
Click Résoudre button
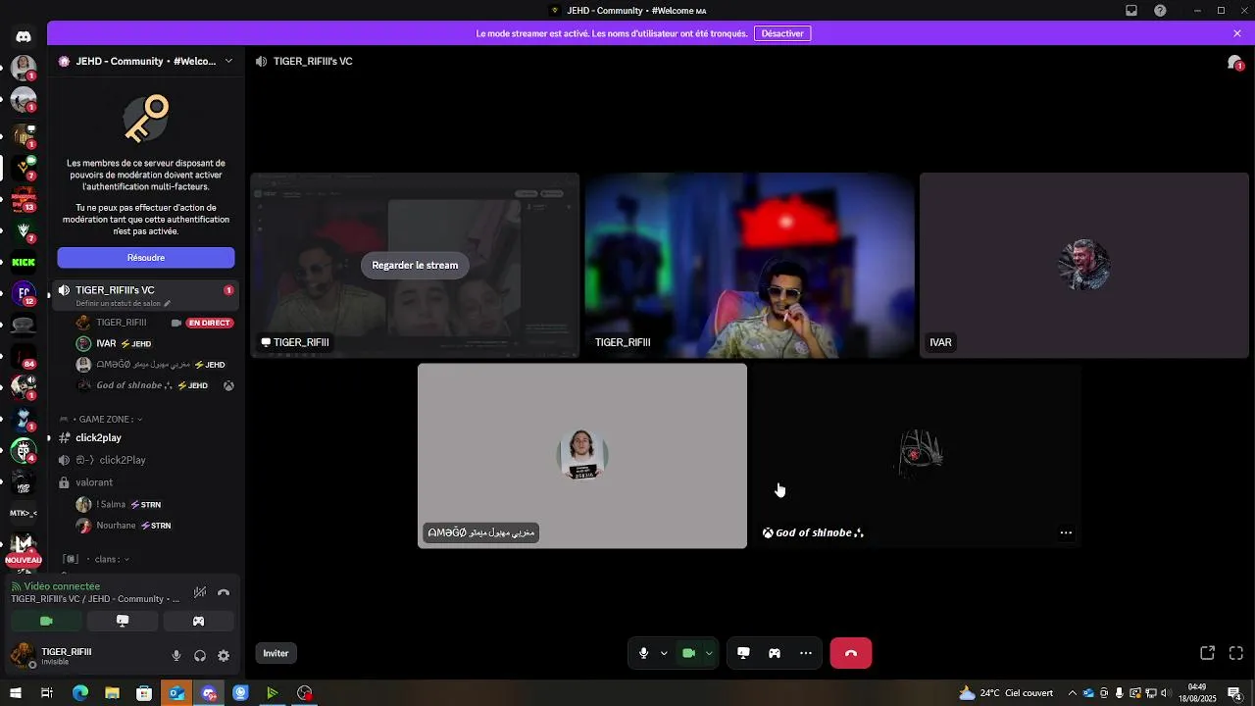click(x=146, y=258)
